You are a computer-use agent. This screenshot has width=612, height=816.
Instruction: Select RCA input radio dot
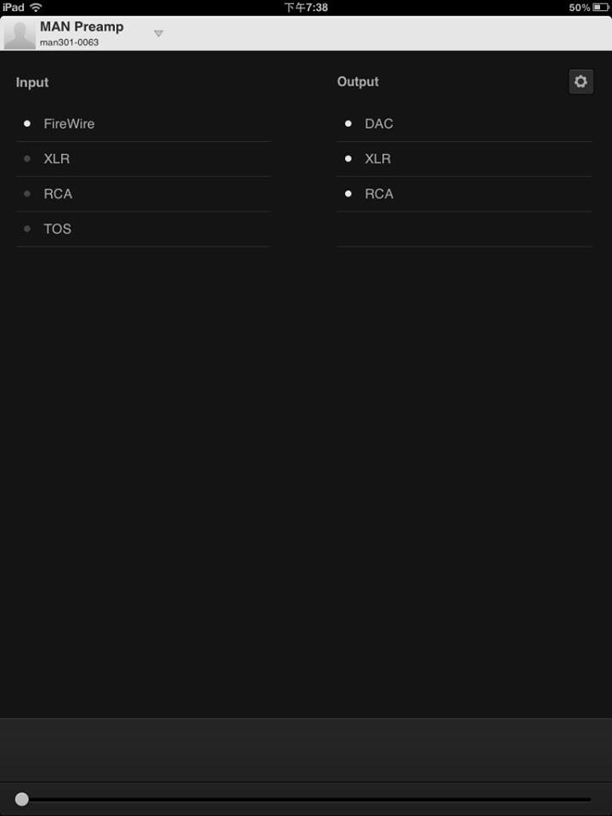(27, 194)
